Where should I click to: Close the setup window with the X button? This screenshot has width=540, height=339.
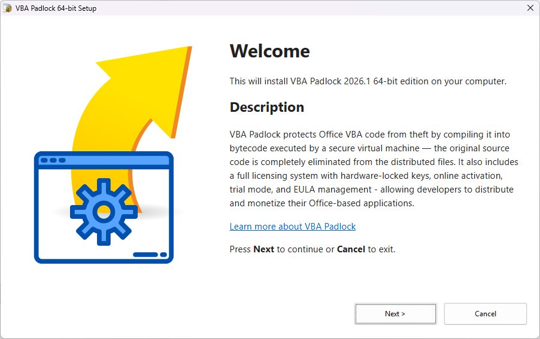coord(530,8)
